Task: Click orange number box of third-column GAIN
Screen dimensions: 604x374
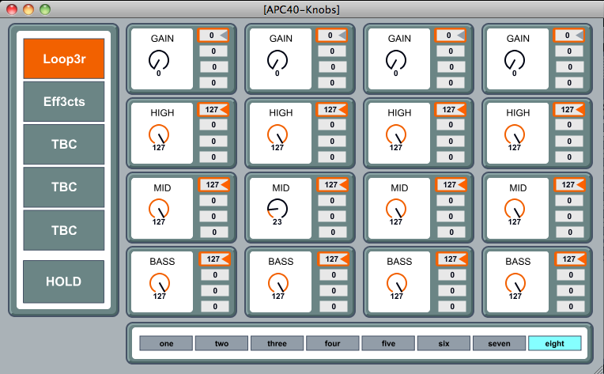Action: (451, 36)
